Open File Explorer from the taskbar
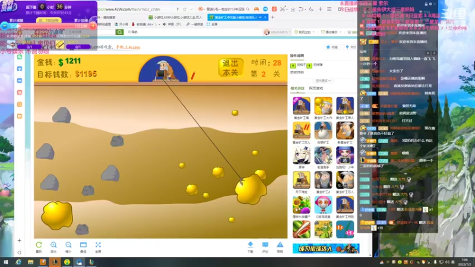Screen dimensions: 475x267 (31, 262)
